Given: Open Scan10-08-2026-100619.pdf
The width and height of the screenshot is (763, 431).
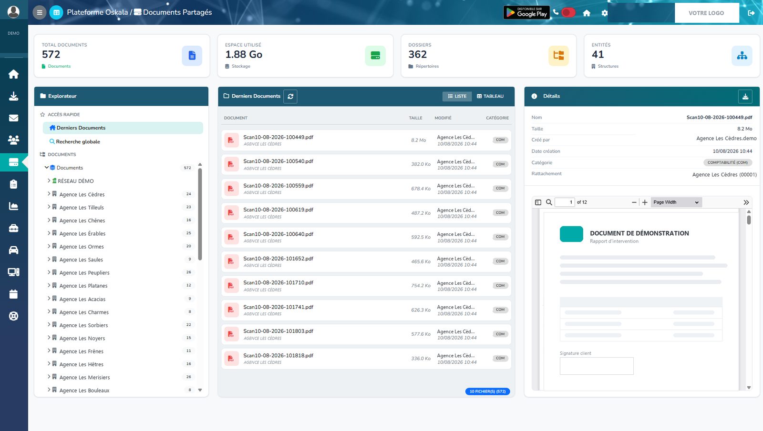Looking at the screenshot, I should tap(366, 213).
